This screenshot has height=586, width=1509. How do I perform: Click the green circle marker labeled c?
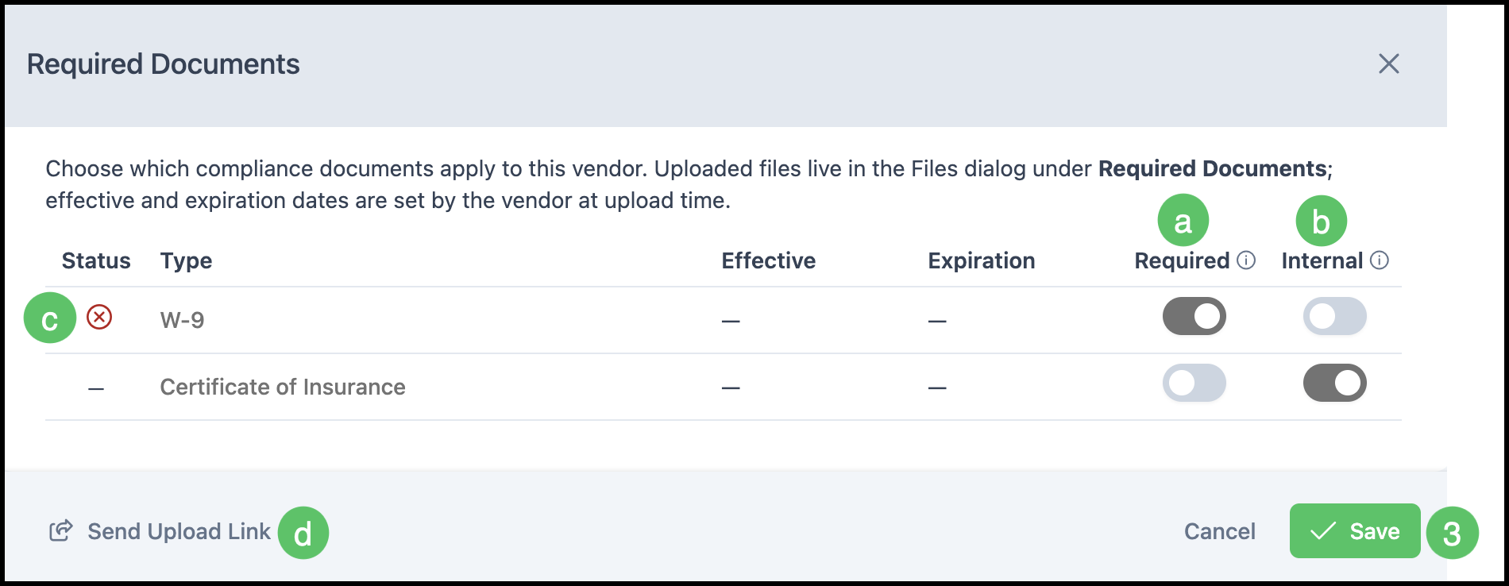pyautogui.click(x=50, y=318)
